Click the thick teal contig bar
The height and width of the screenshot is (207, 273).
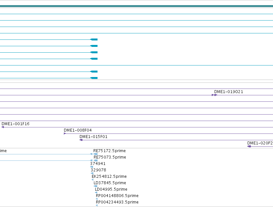click(137, 6)
